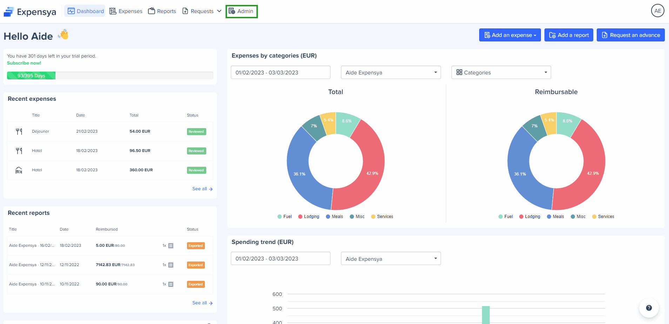Click the date range field in Expenses by categories
This screenshot has height=324, width=669.
coord(280,72)
